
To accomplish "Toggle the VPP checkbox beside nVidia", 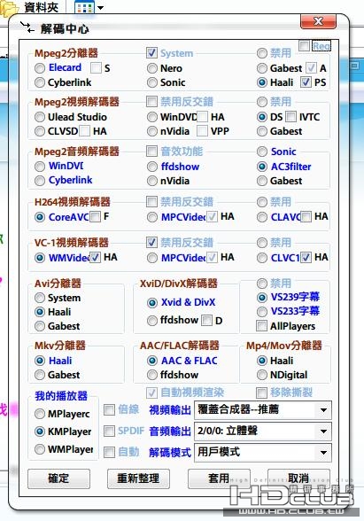I will pos(202,131).
